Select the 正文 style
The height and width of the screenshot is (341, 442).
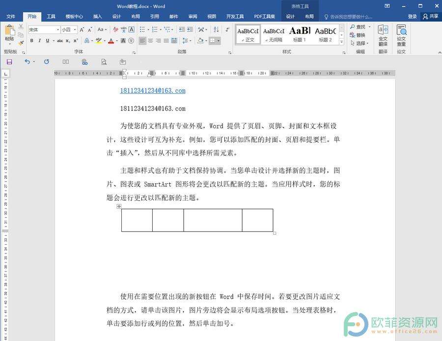pos(248,34)
